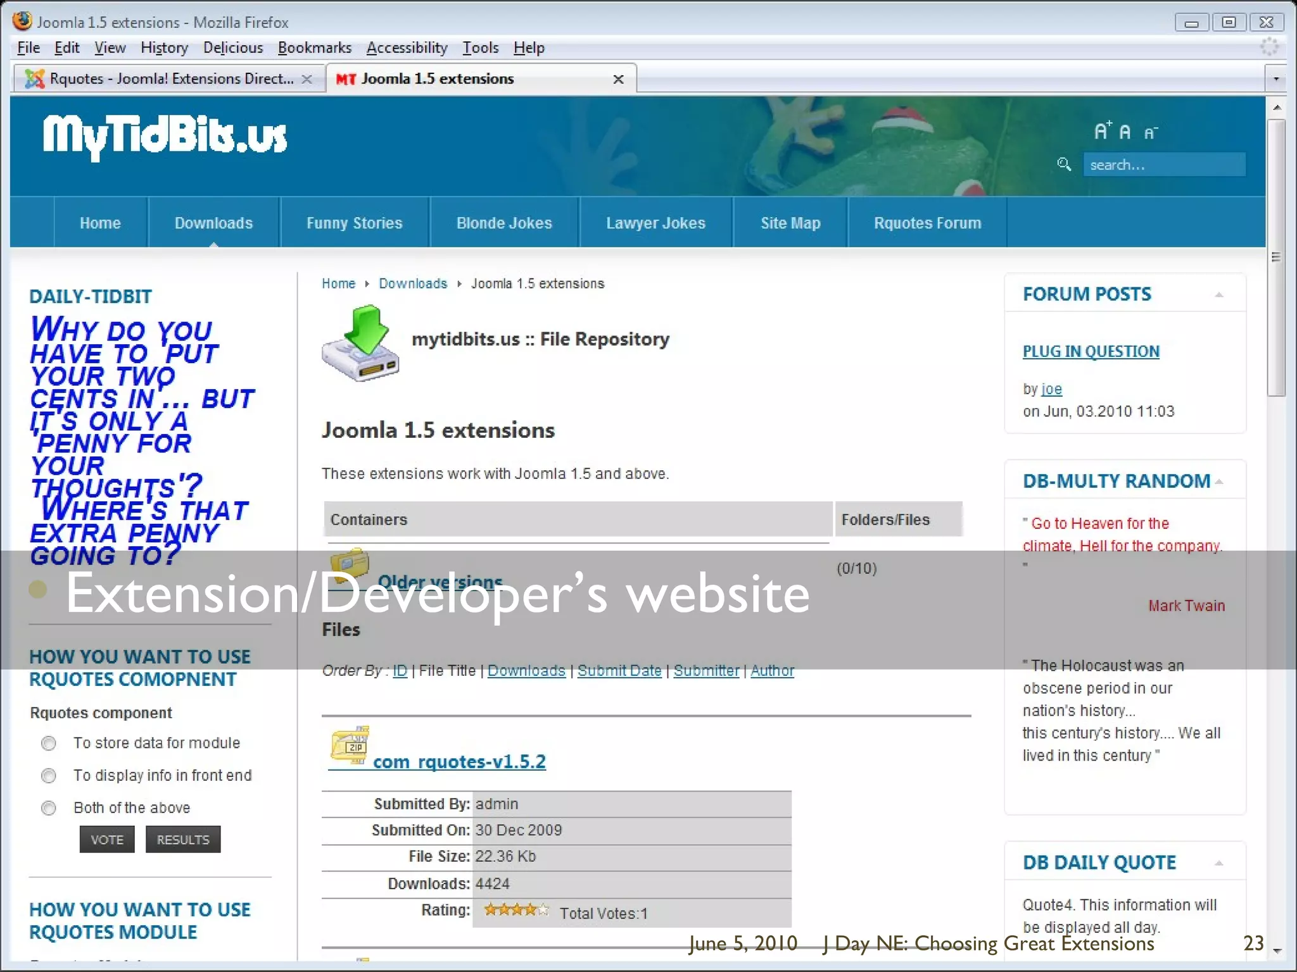This screenshot has height=972, width=1297.
Task: Sort files by Submitter
Action: [706, 671]
